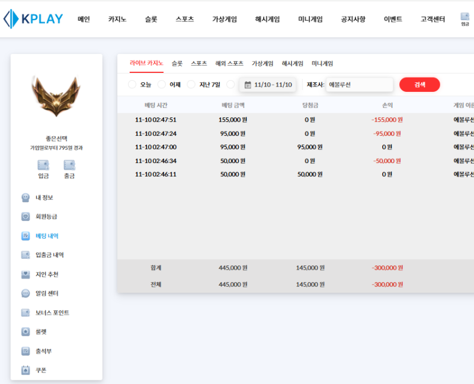Click the 알림 센터 chat bubble icon
The width and height of the screenshot is (474, 384).
tap(25, 293)
